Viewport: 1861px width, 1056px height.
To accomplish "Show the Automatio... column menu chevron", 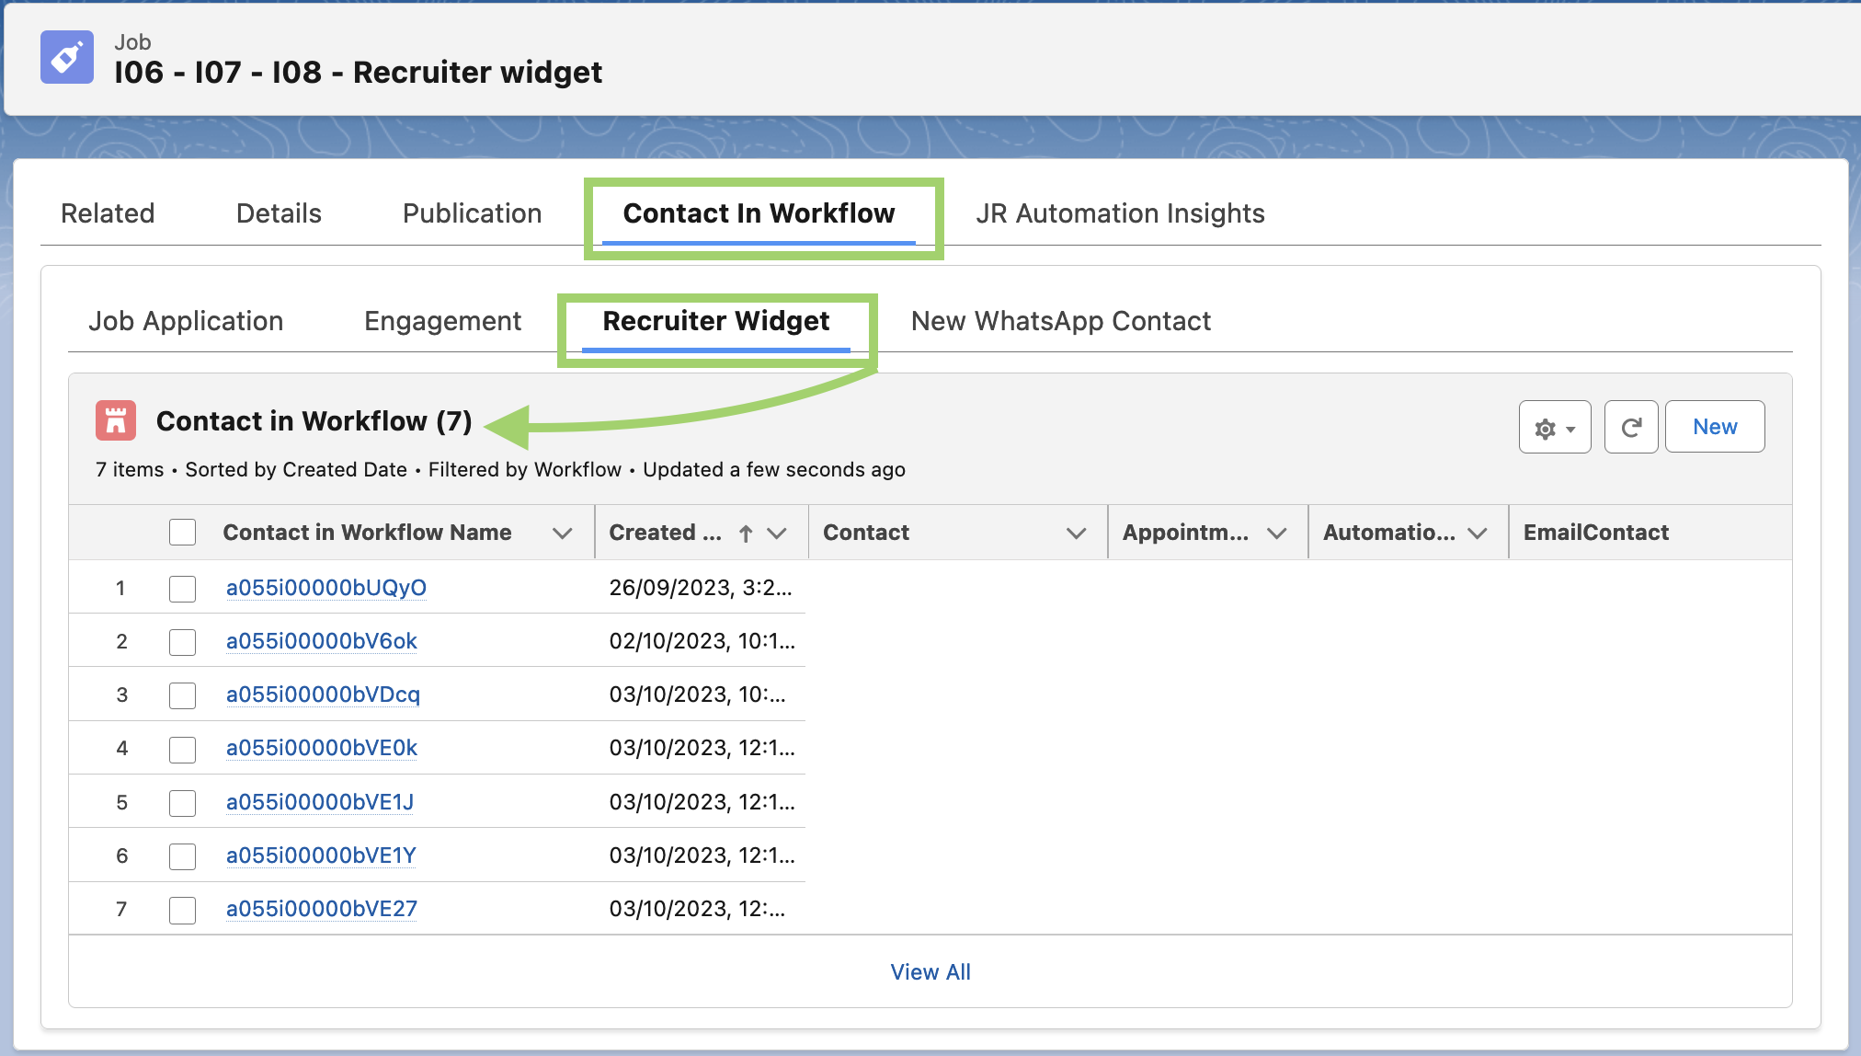I will click(1477, 534).
